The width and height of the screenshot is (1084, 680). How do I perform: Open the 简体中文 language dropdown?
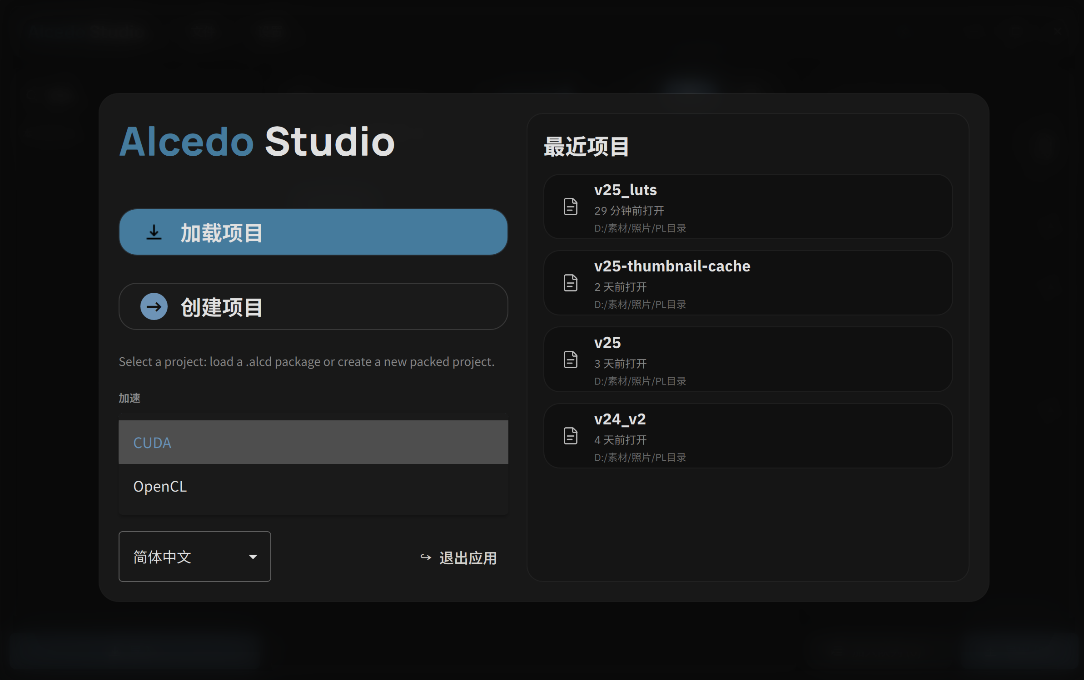(195, 557)
